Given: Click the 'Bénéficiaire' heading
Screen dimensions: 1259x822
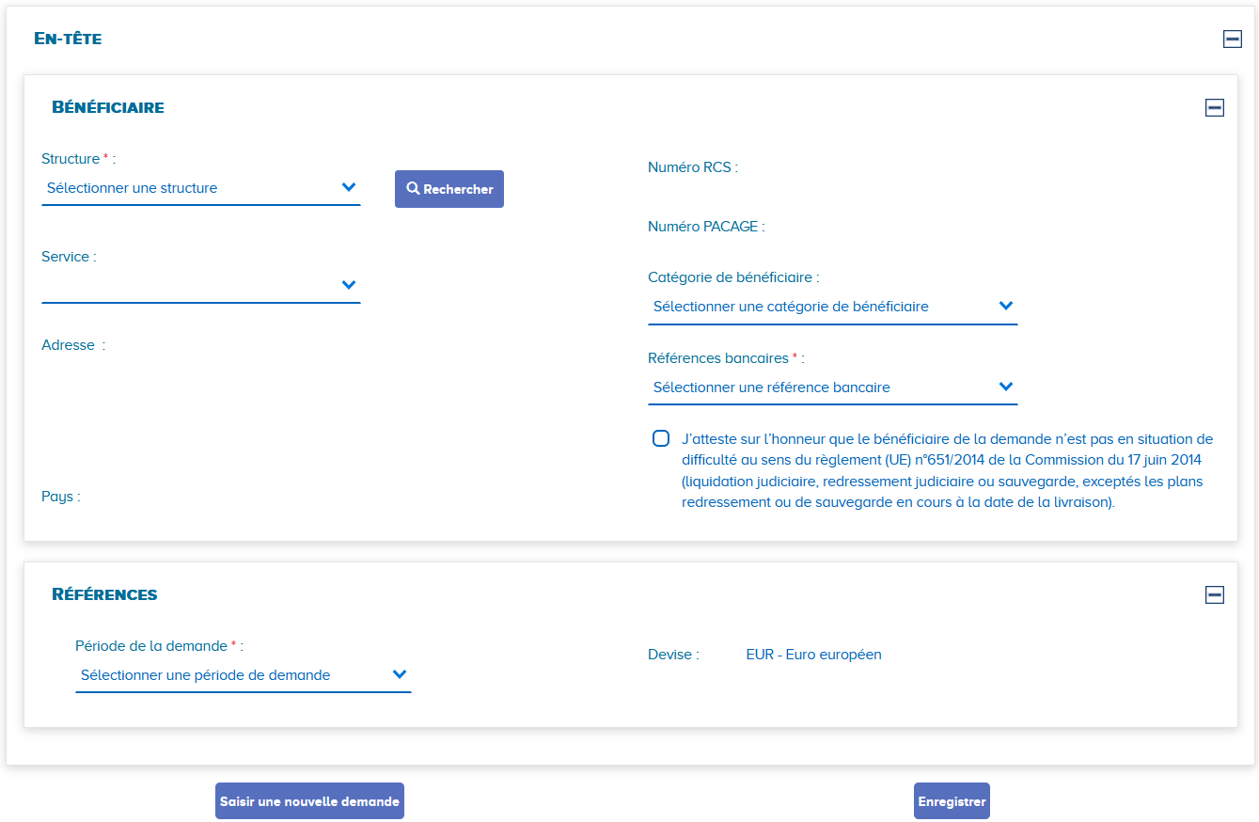Looking at the screenshot, I should pos(108,107).
